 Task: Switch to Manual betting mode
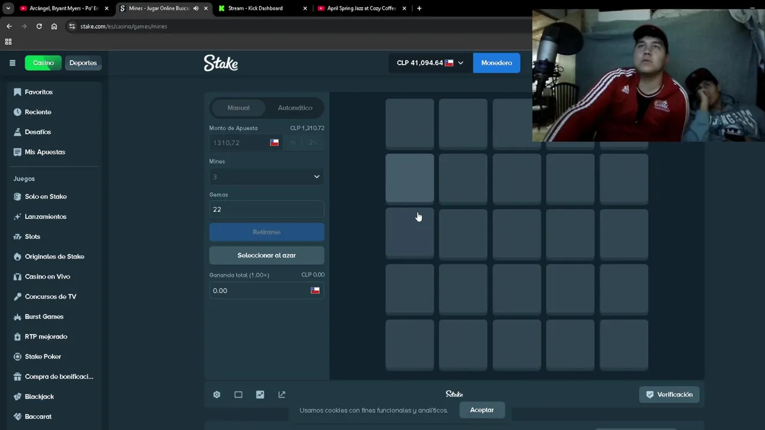tap(238, 107)
